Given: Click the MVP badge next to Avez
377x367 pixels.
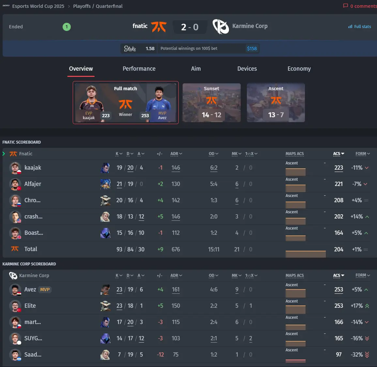Looking at the screenshot, I should coord(45,289).
